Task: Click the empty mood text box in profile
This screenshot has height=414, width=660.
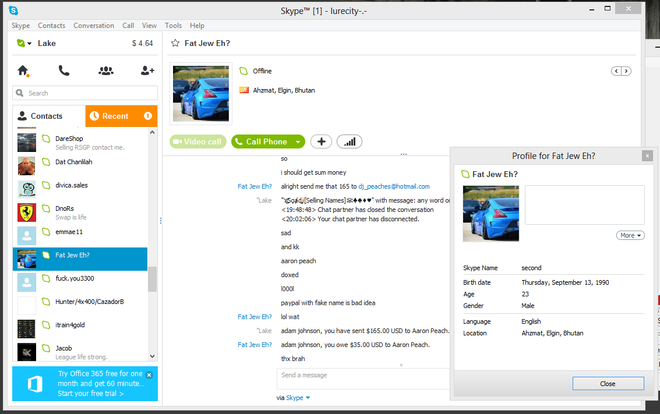Action: coord(585,205)
